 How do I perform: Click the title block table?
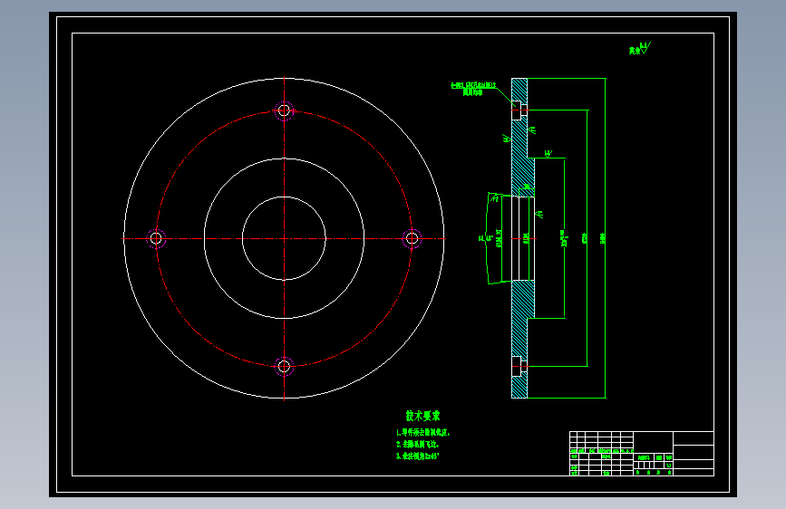[642, 454]
